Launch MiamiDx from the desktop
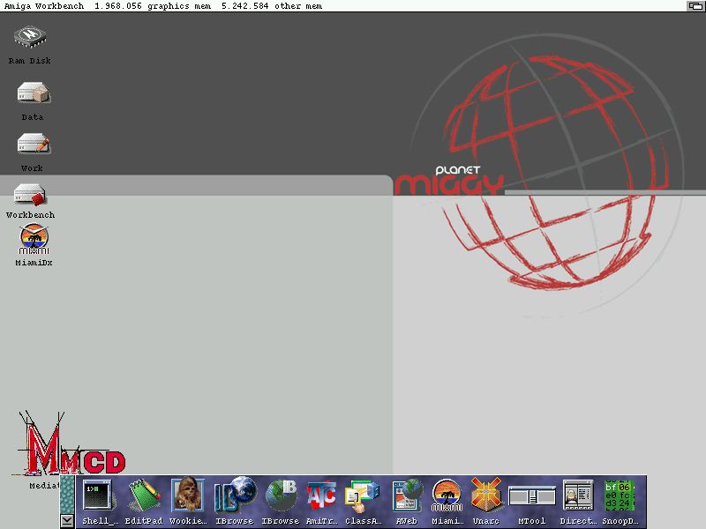The width and height of the screenshot is (706, 529). click(x=34, y=239)
